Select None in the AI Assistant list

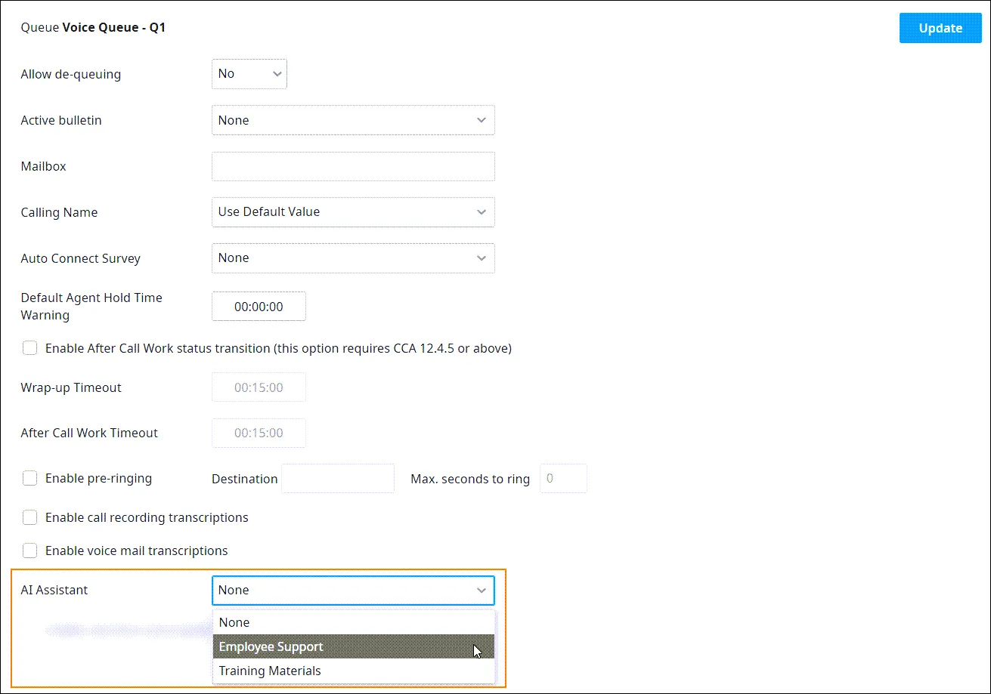[x=353, y=622]
